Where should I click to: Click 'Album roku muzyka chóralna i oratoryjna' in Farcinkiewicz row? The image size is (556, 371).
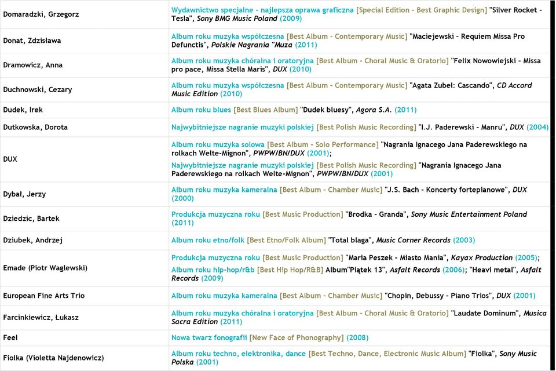tap(243, 313)
